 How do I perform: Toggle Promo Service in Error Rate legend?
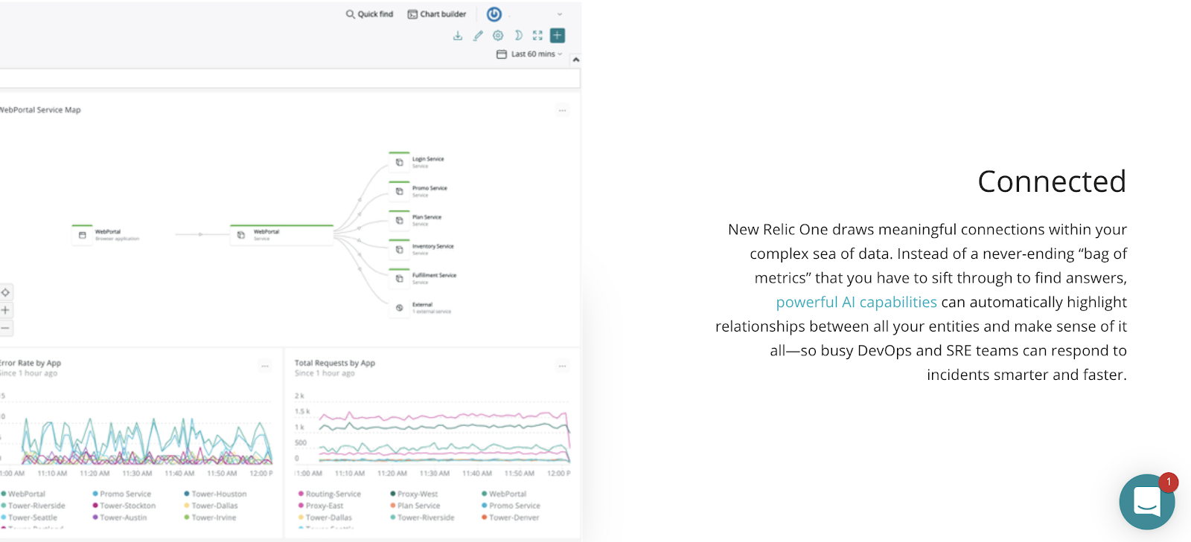pyautogui.click(x=122, y=494)
